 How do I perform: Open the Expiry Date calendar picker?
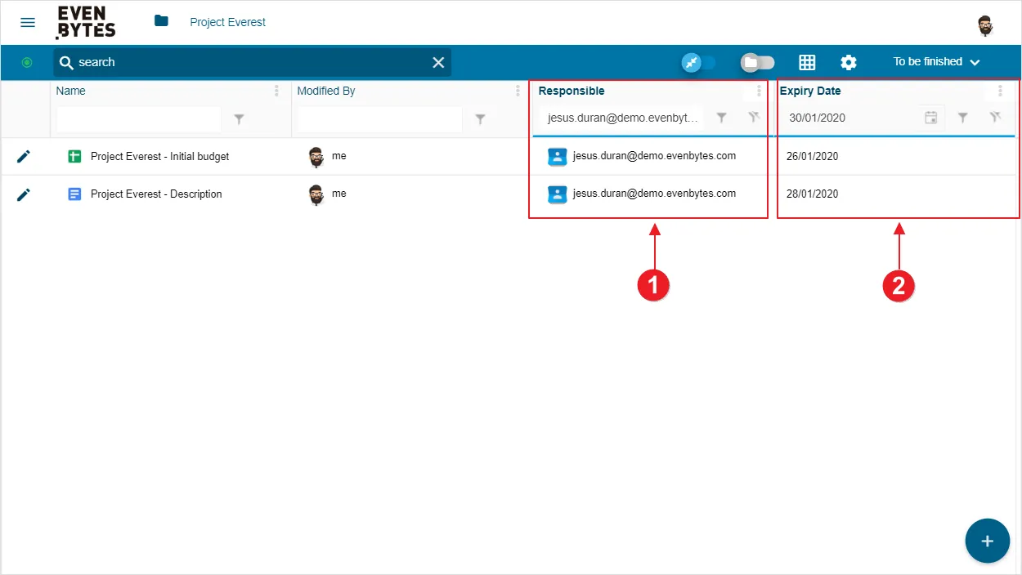click(x=930, y=118)
